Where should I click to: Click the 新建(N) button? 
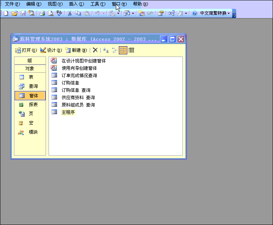76,50
